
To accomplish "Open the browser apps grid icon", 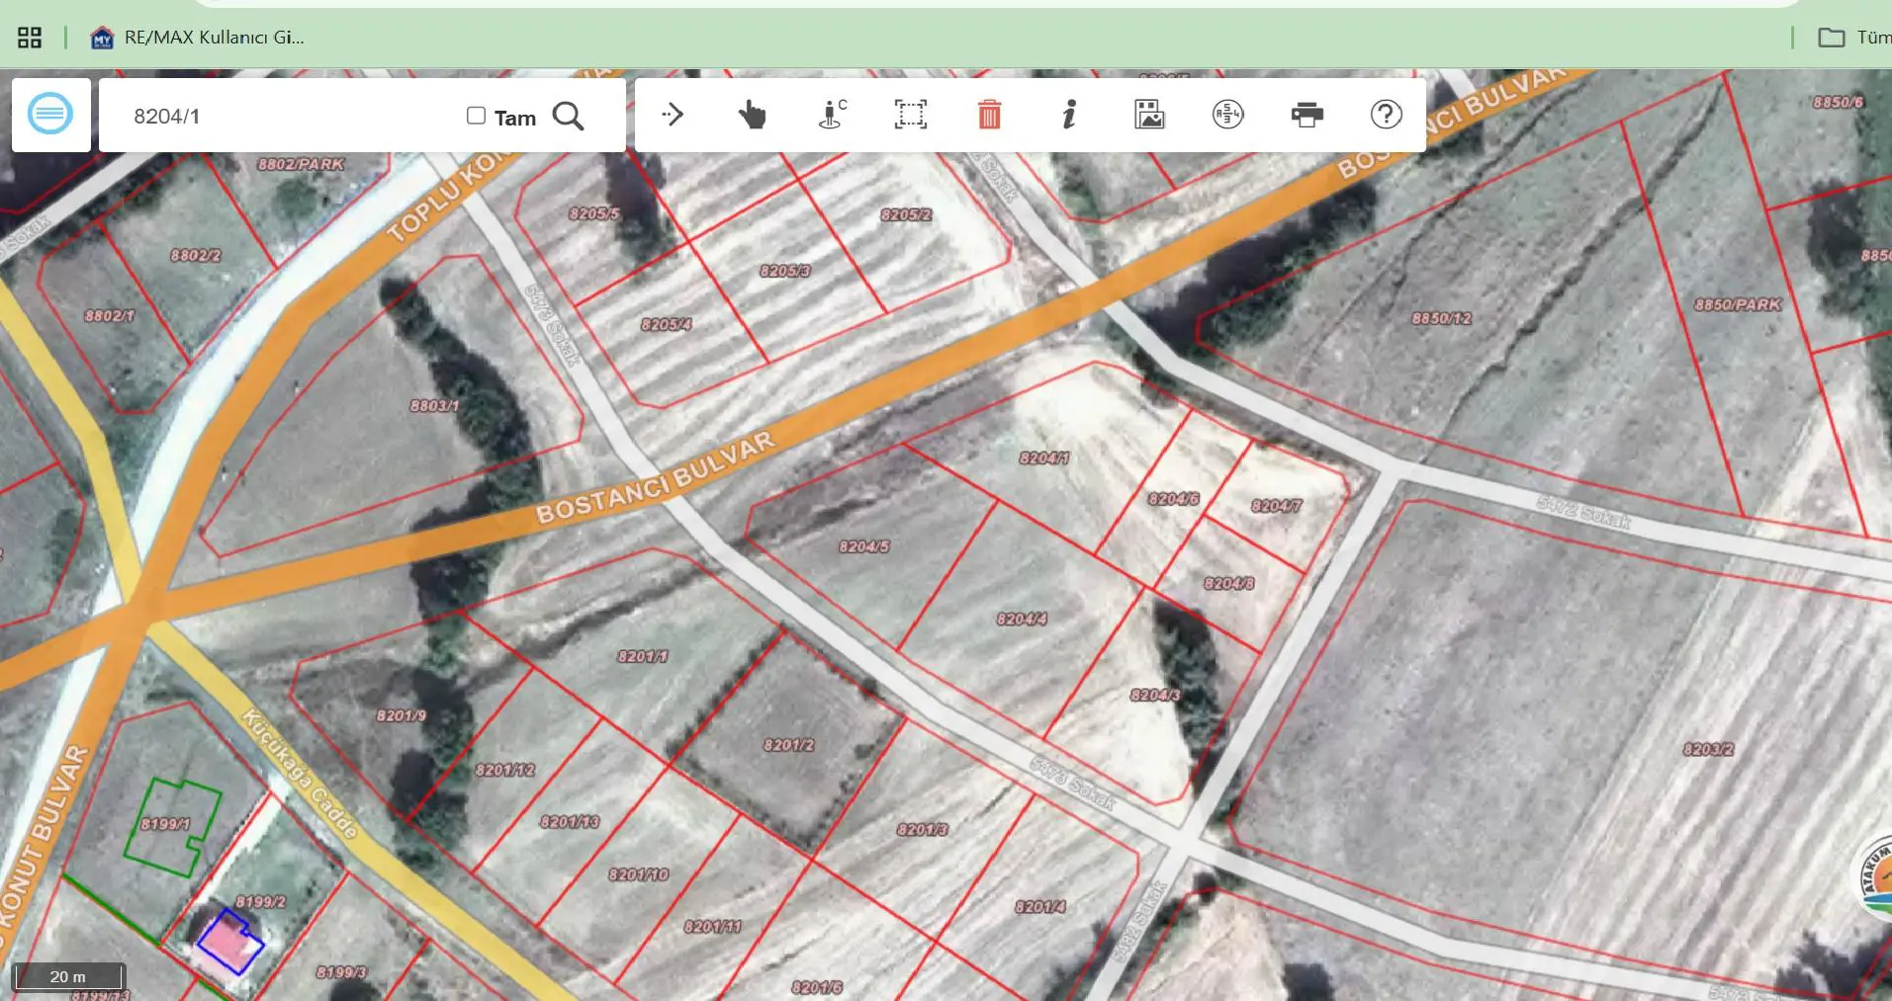I will 30,38.
